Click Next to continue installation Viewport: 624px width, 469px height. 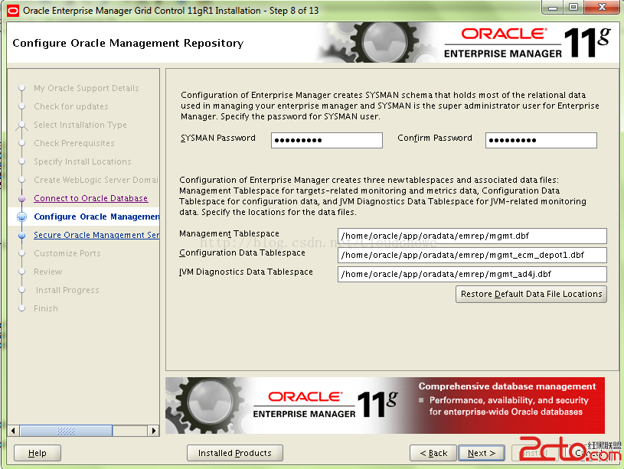tap(482, 453)
